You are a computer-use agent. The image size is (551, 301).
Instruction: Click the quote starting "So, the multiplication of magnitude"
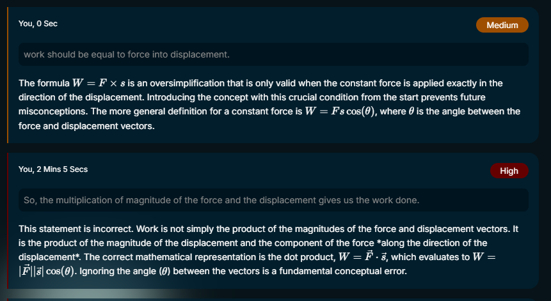pyautogui.click(x=221, y=200)
